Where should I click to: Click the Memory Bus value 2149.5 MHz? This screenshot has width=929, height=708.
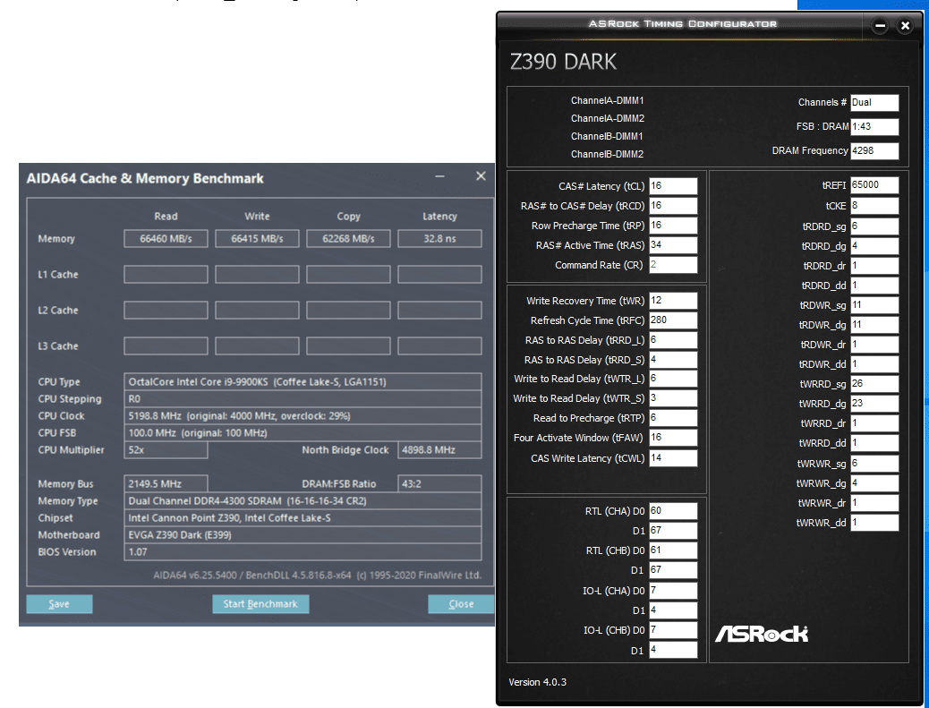click(166, 484)
